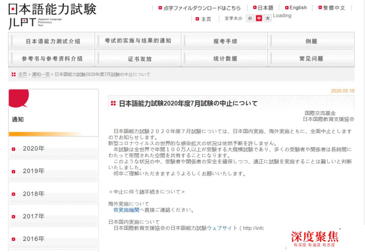Set font size to medium (中)
The height and width of the screenshot is (252, 365).
(259, 18)
